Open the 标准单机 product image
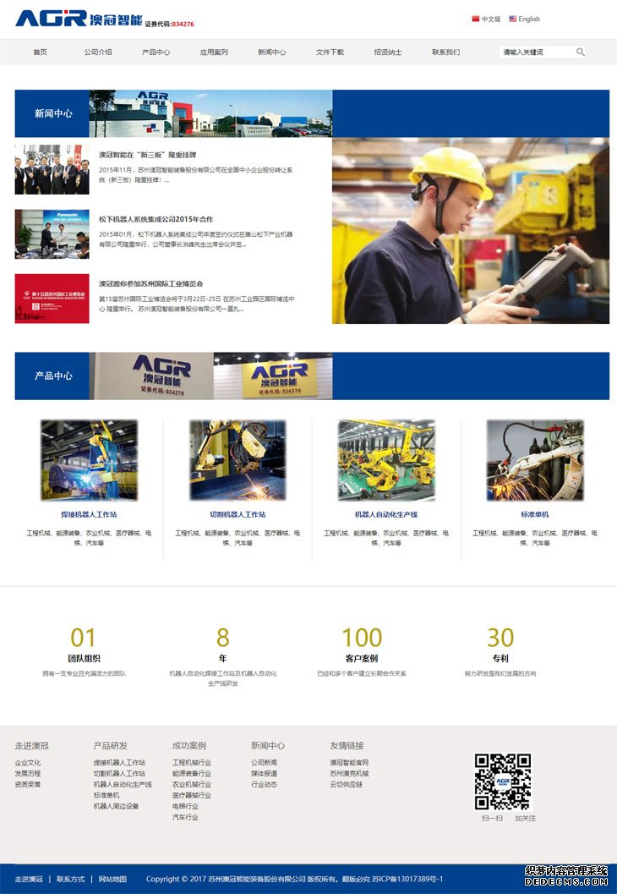This screenshot has height=894, width=617. pos(535,460)
